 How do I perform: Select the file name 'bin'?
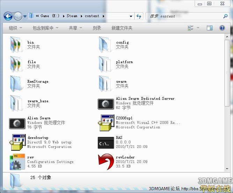click(x=31, y=42)
